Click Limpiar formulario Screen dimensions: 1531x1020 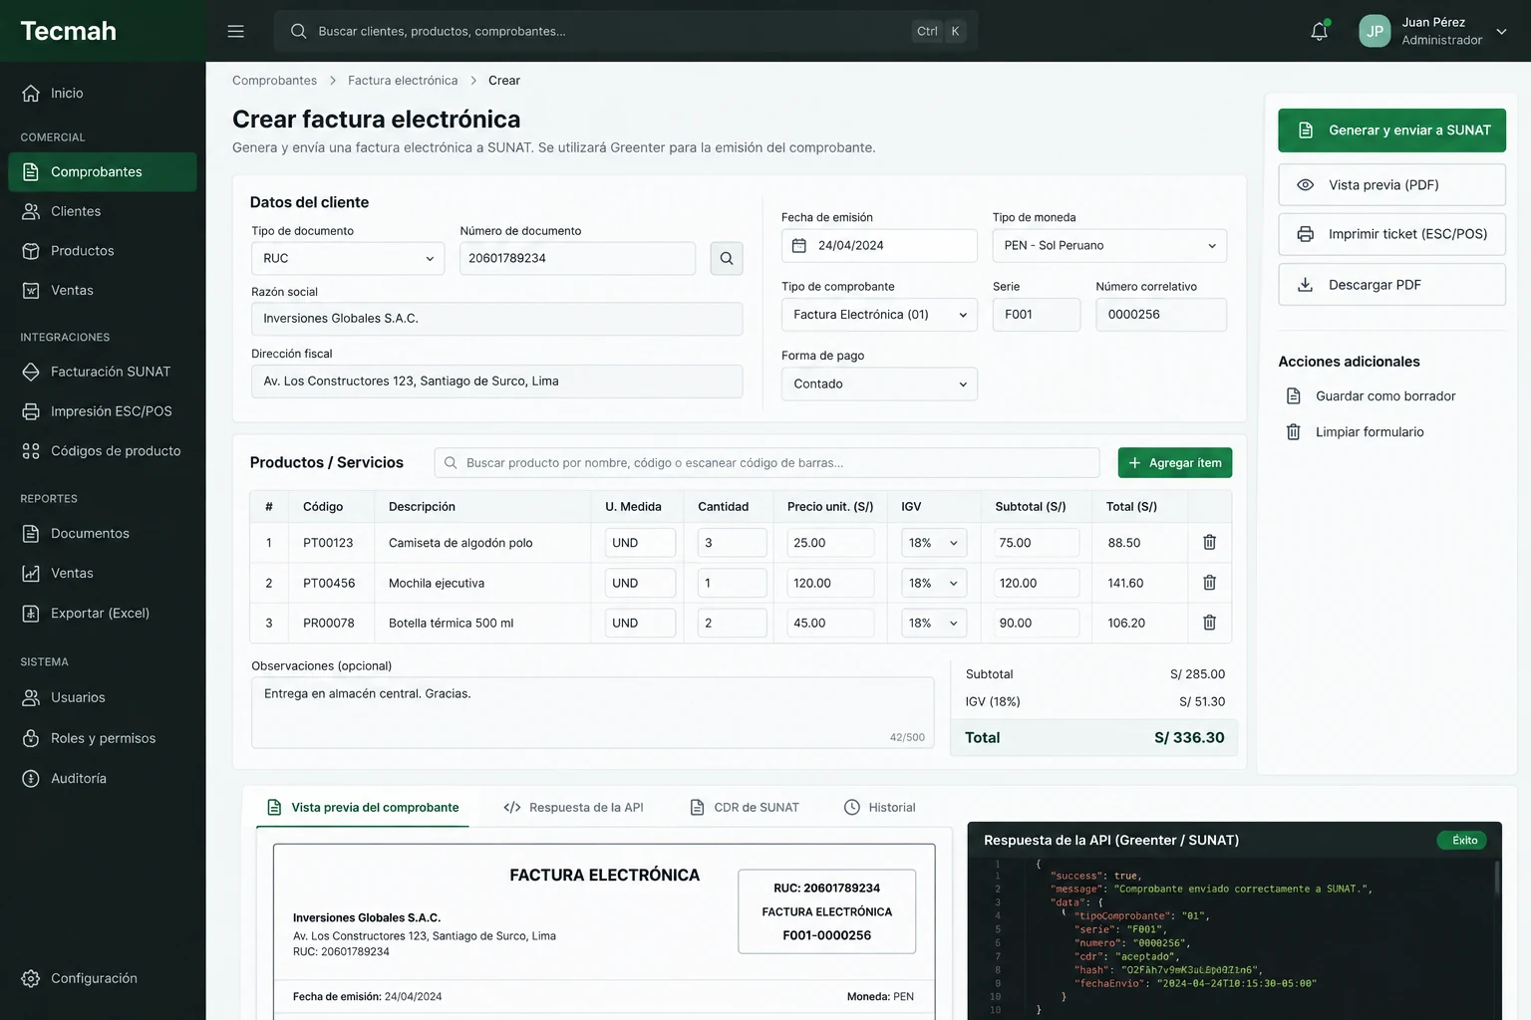coord(1356,432)
